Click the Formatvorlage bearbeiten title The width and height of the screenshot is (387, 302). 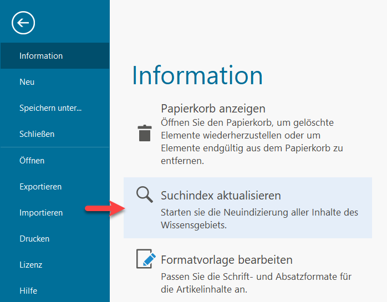(x=226, y=260)
